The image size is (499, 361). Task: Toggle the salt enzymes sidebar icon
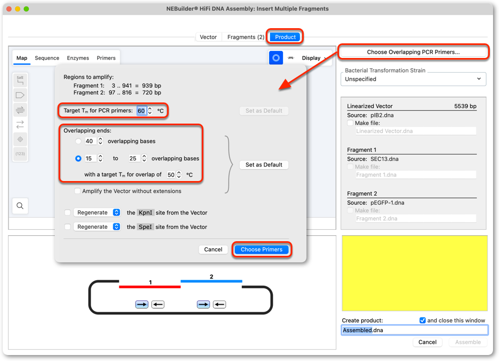[x=20, y=80]
